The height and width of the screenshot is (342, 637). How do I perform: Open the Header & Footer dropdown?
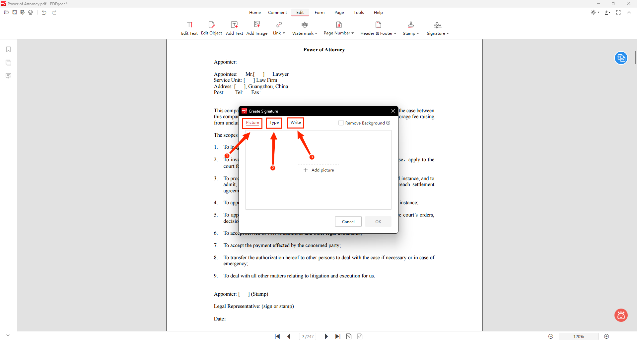coord(378,28)
